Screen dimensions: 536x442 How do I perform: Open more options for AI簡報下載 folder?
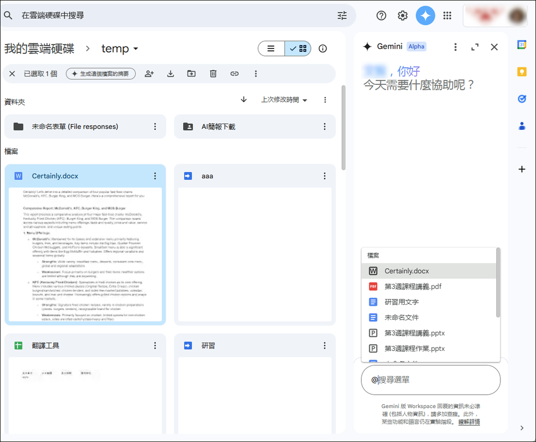[x=325, y=127]
